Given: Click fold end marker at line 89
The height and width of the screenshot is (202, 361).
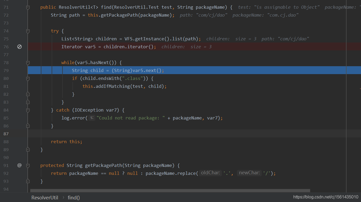Looking at the screenshot, I should point(28,149).
